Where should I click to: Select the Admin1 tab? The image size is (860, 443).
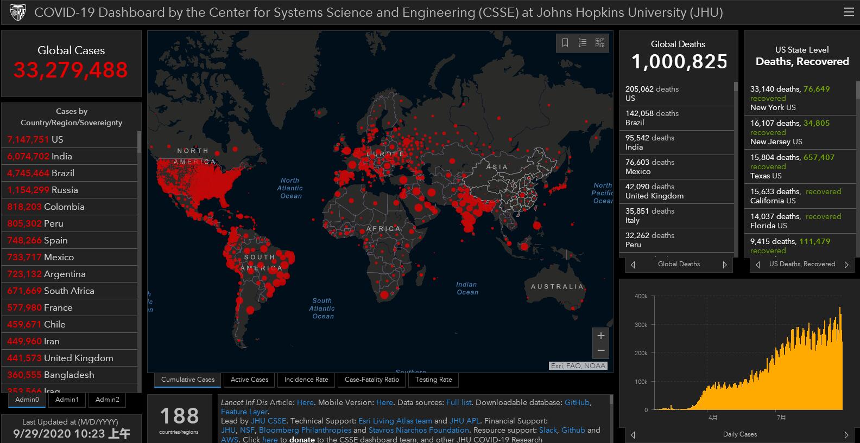tap(67, 400)
